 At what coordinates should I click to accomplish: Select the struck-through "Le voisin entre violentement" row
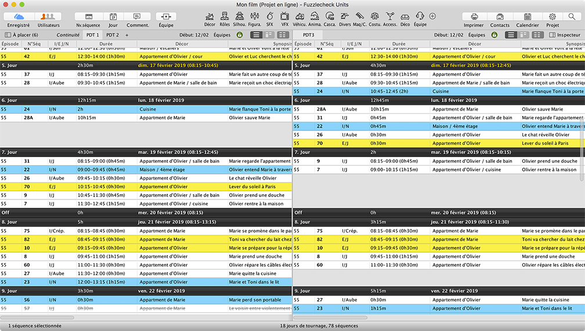pos(146,308)
